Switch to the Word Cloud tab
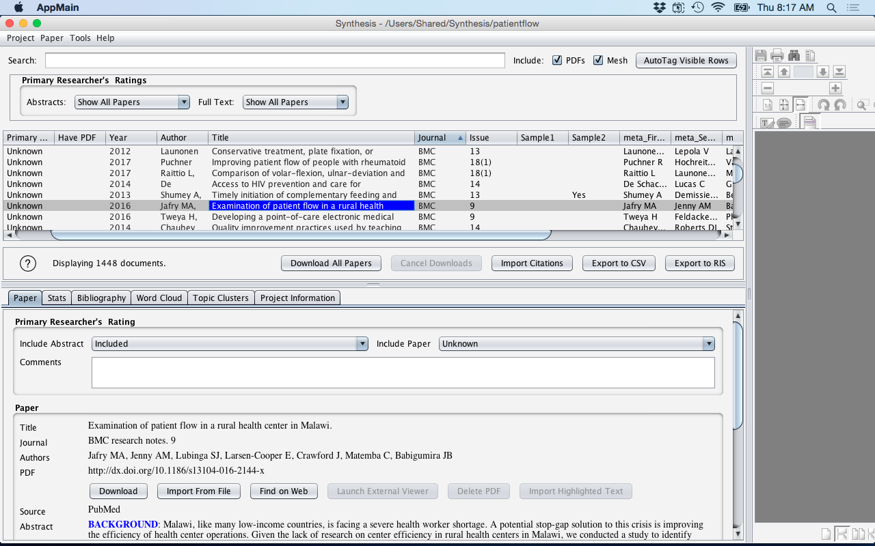The height and width of the screenshot is (546, 875). (159, 298)
